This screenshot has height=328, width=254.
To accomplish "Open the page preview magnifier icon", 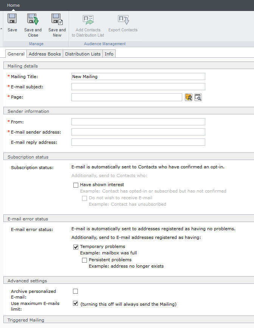I will [x=198, y=97].
